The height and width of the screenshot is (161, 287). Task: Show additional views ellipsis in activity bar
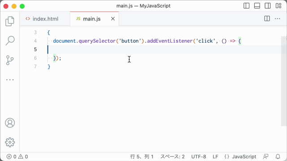(x=10, y=80)
